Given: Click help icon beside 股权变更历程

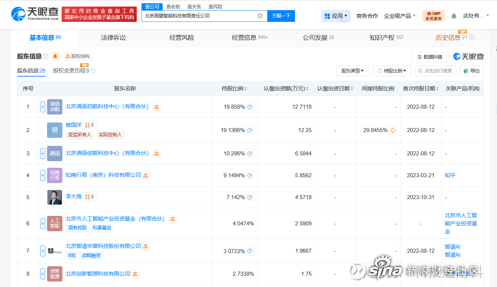Looking at the screenshot, I should tap(93, 71).
